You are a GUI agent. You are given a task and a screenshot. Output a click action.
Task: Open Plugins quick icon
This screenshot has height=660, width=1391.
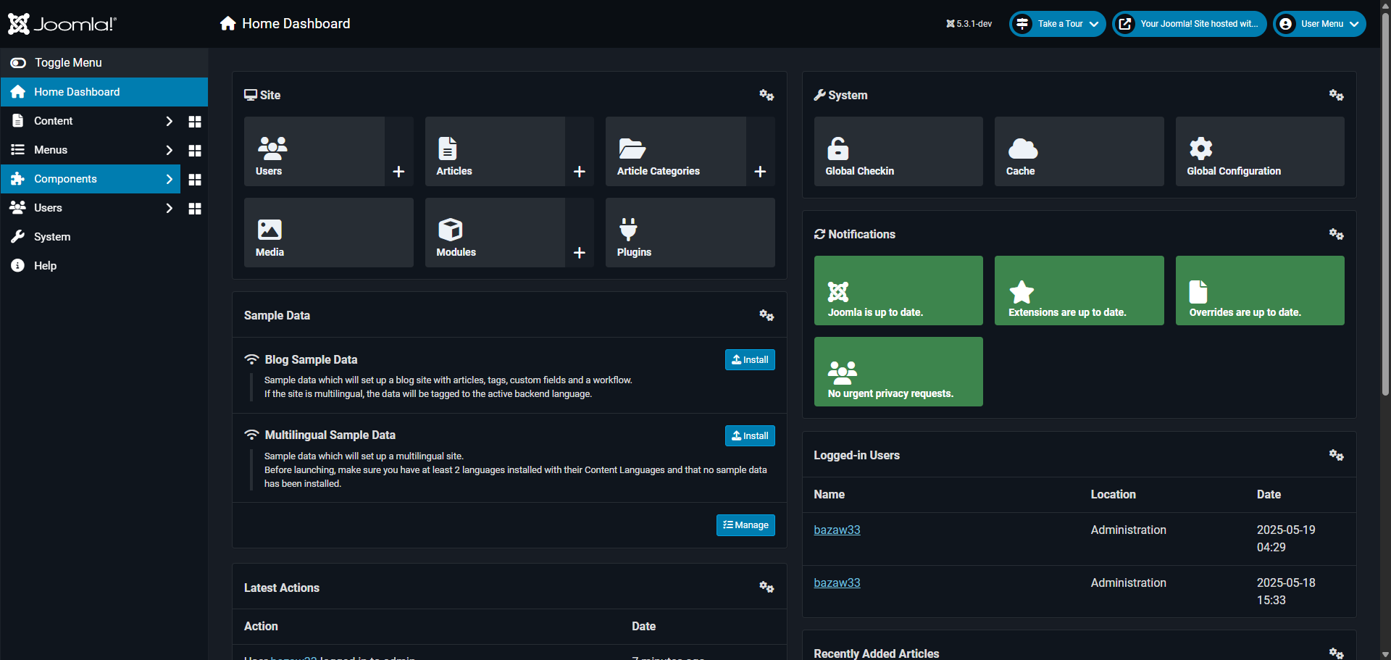[690, 233]
